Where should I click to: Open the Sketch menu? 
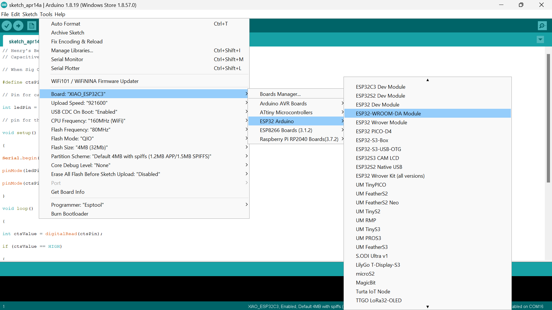[x=30, y=14]
